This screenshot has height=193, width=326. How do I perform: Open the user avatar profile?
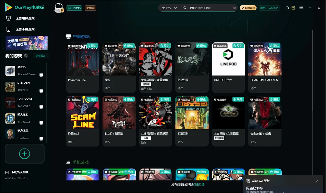tap(59, 8)
